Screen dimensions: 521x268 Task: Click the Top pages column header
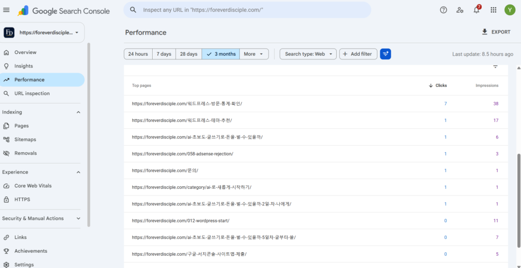click(x=141, y=86)
